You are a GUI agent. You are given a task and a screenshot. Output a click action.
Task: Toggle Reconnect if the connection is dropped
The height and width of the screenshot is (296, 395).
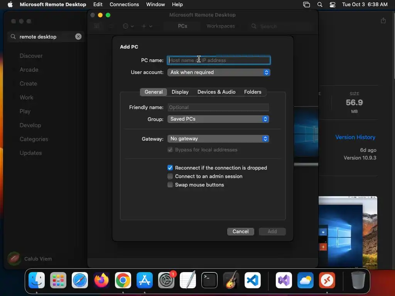(x=170, y=168)
